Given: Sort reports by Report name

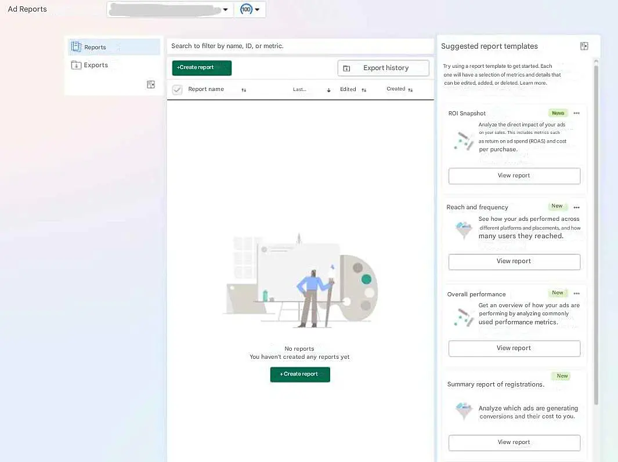Looking at the screenshot, I should pos(244,90).
